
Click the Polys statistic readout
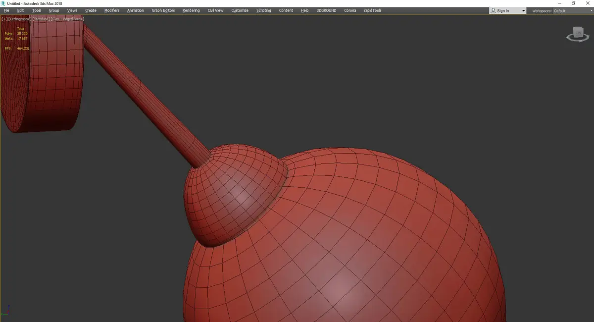16,33
